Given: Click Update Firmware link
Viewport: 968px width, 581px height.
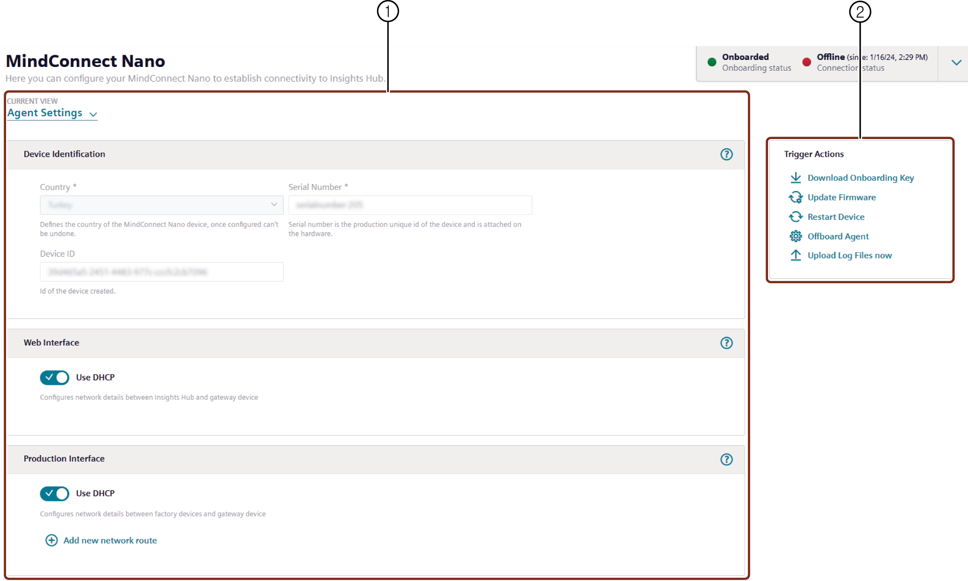Looking at the screenshot, I should [842, 198].
